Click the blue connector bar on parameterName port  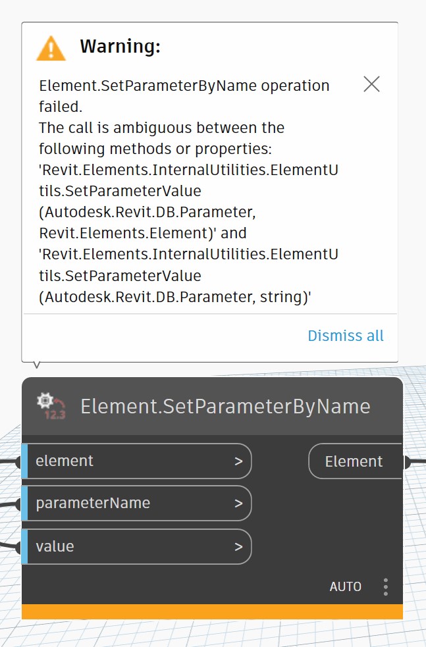point(24,504)
